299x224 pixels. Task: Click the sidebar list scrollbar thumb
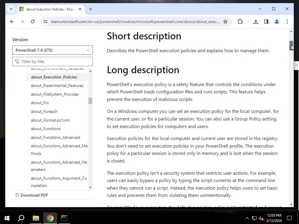pos(91,101)
